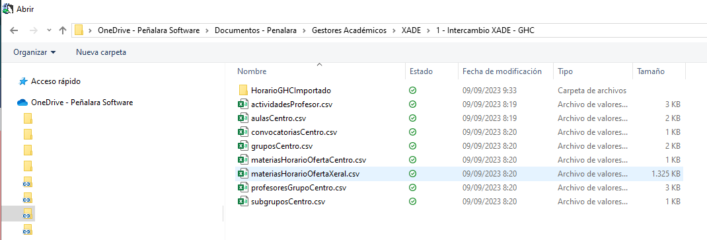The image size is (707, 240).
Task: Click the address bar folder icon
Action: (79, 30)
